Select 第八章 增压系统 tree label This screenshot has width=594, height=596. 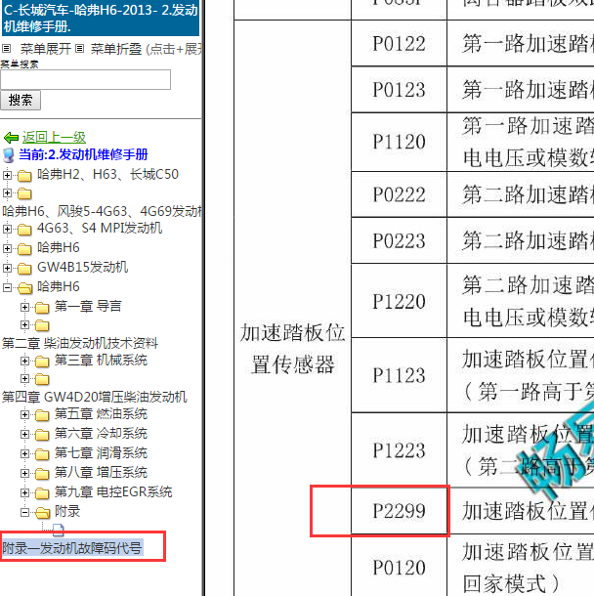[101, 473]
